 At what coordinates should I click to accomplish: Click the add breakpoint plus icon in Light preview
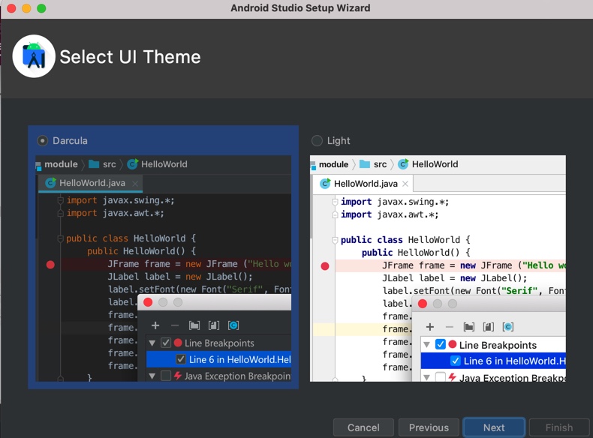click(x=429, y=327)
